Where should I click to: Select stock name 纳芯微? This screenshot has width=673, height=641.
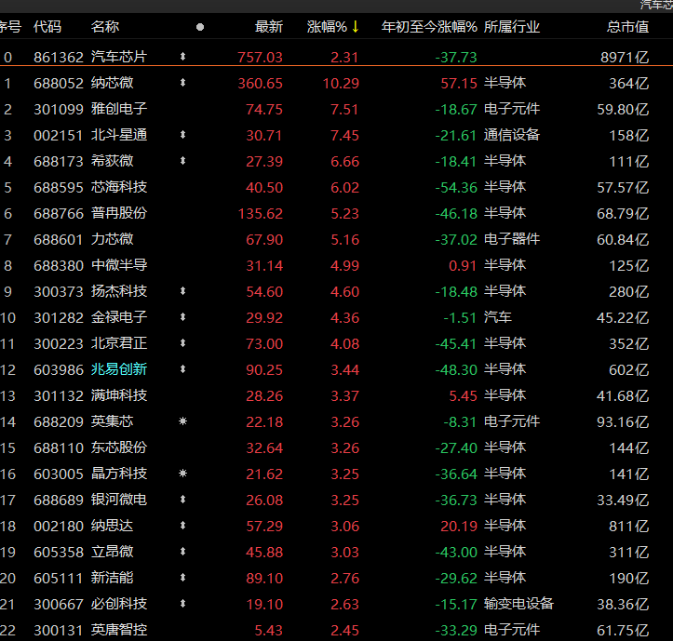(112, 83)
